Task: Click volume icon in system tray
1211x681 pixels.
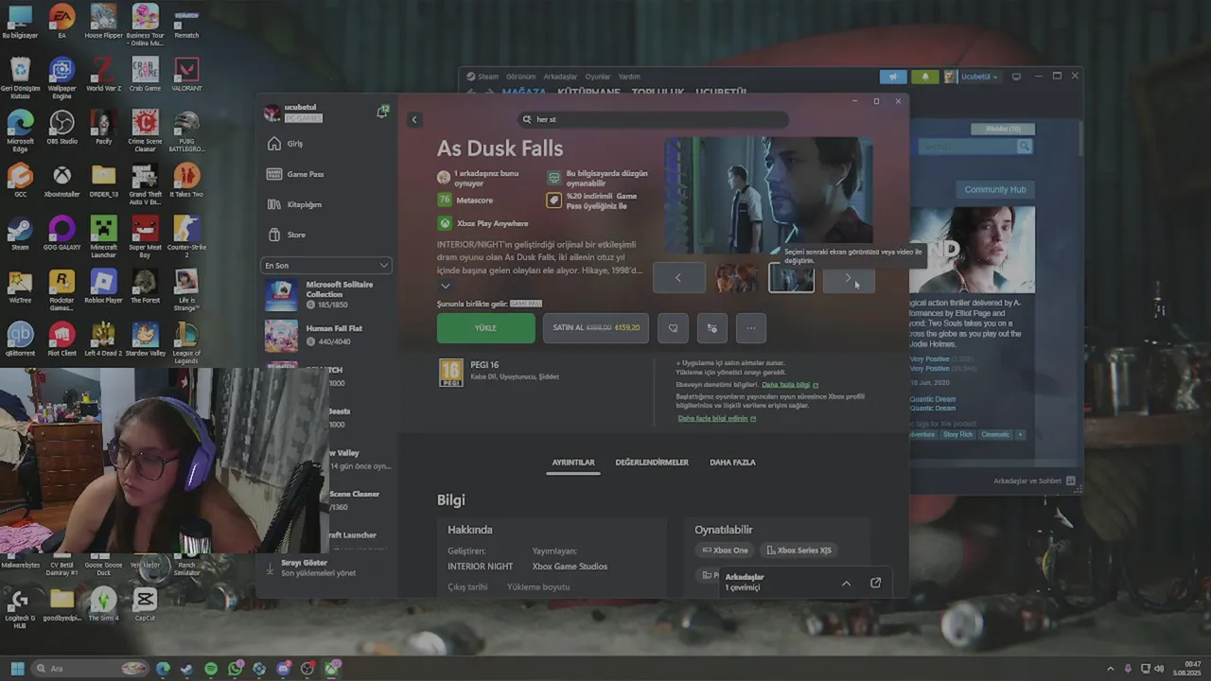Action: pos(1158,669)
